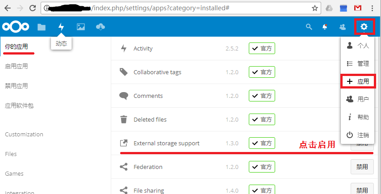Open 禁用应用 category in sidebar

click(x=16, y=86)
